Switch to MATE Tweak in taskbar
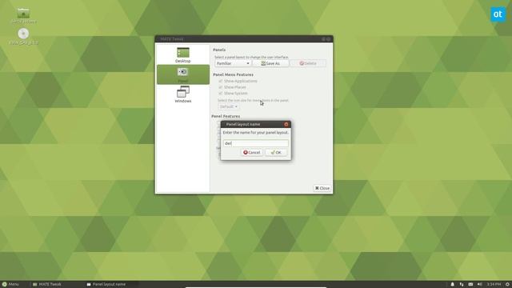 click(47, 285)
